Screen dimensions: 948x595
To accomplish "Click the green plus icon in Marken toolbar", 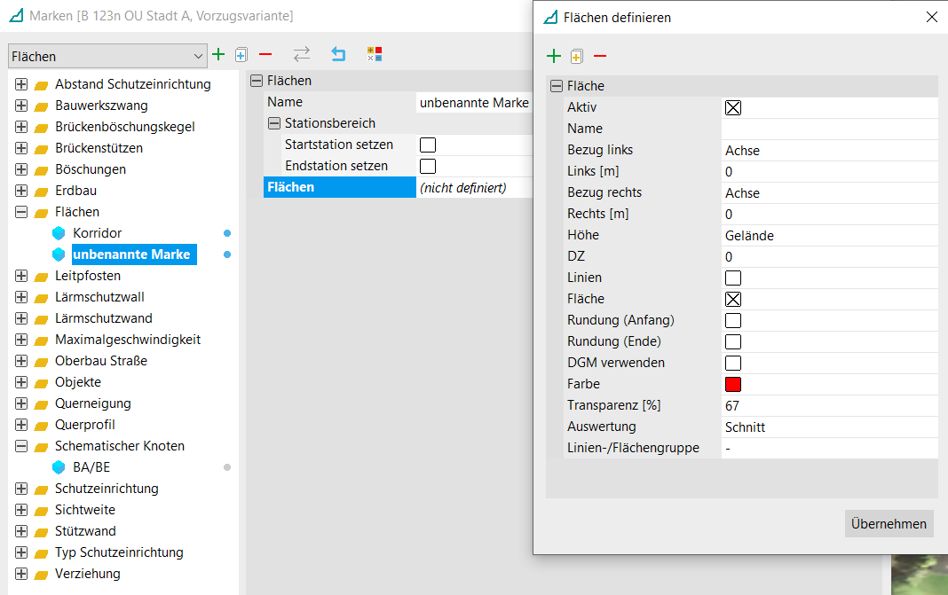I will coord(218,55).
